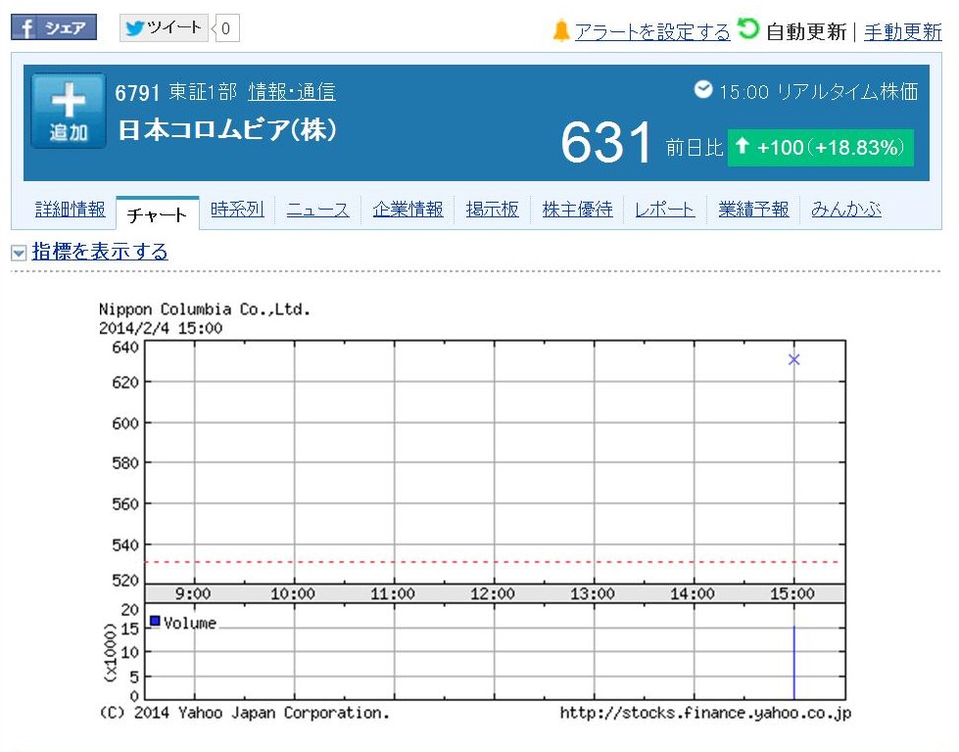Click the stock price 631
Screen dimensions: 959x752
coord(606,142)
